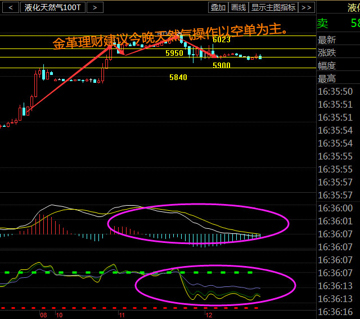Screen dimensions: 360x319
Task: Click date marker 11 on time axis
Action: pos(121,316)
